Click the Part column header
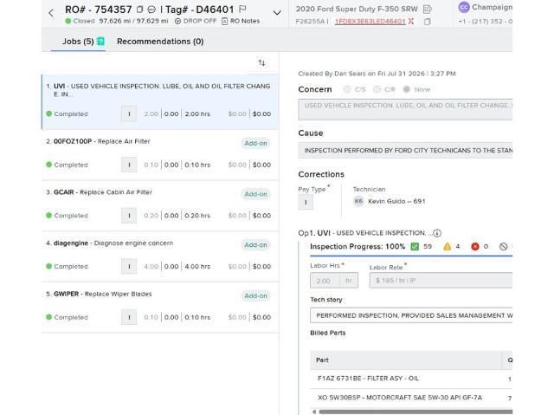 click(x=406, y=360)
